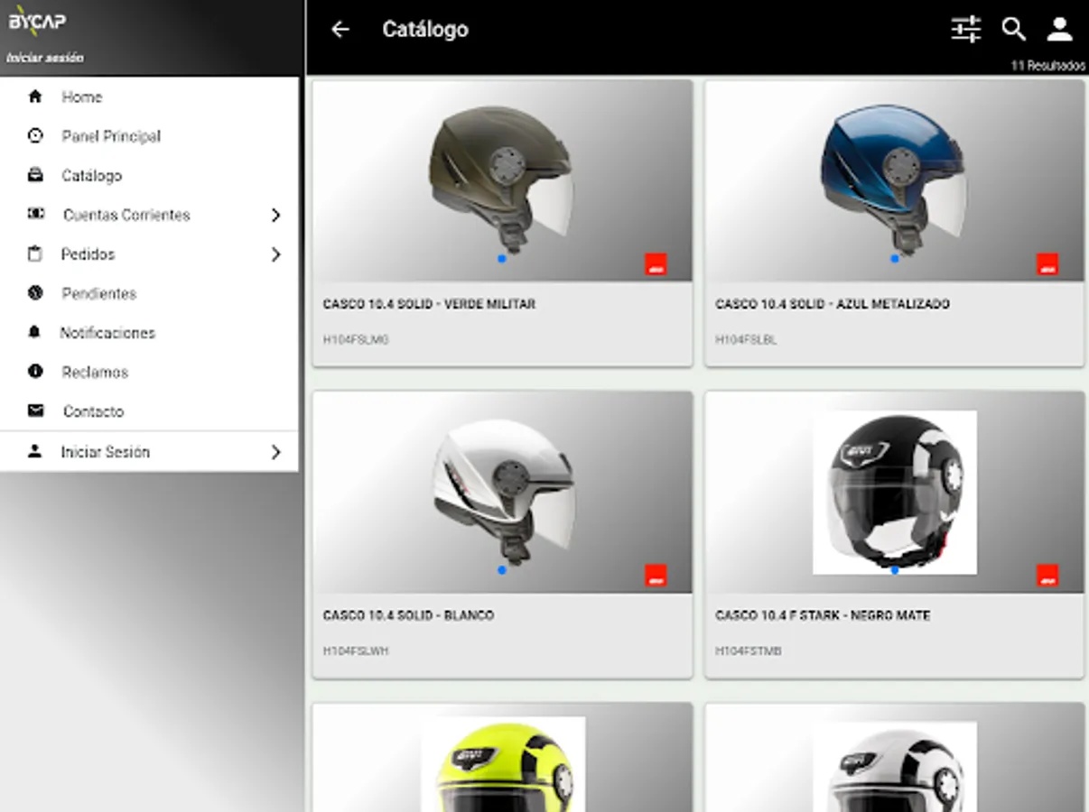The height and width of the screenshot is (812, 1089).
Task: Expand the Pedidos submenu chevron
Action: [x=275, y=254]
